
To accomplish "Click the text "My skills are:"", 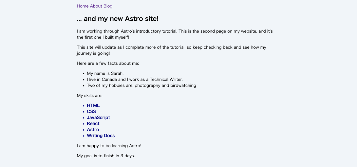I will pos(90,95).
